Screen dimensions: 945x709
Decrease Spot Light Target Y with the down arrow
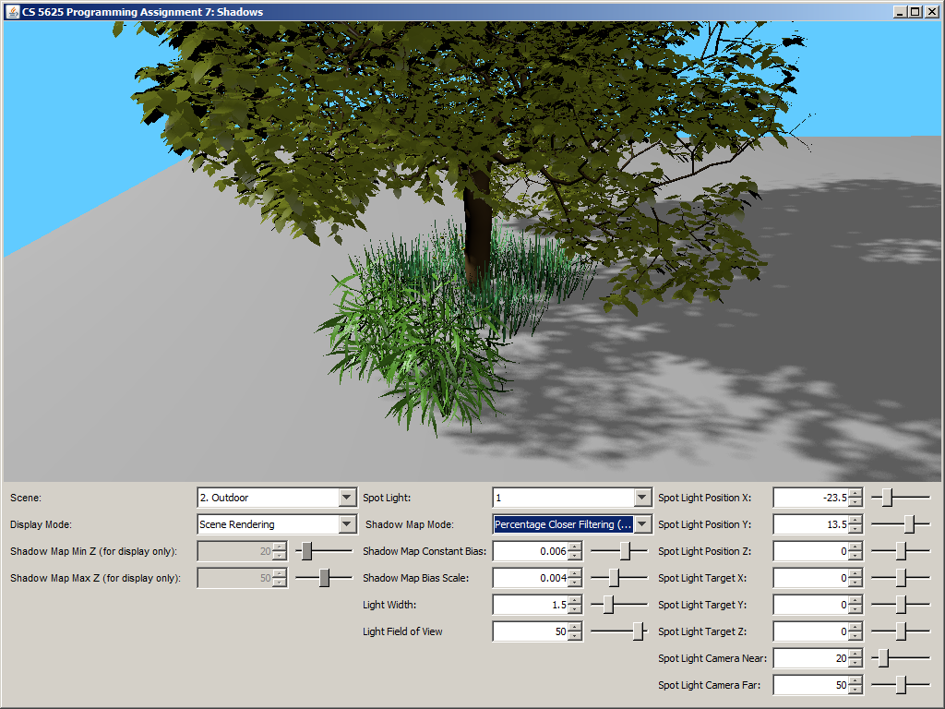[855, 610]
